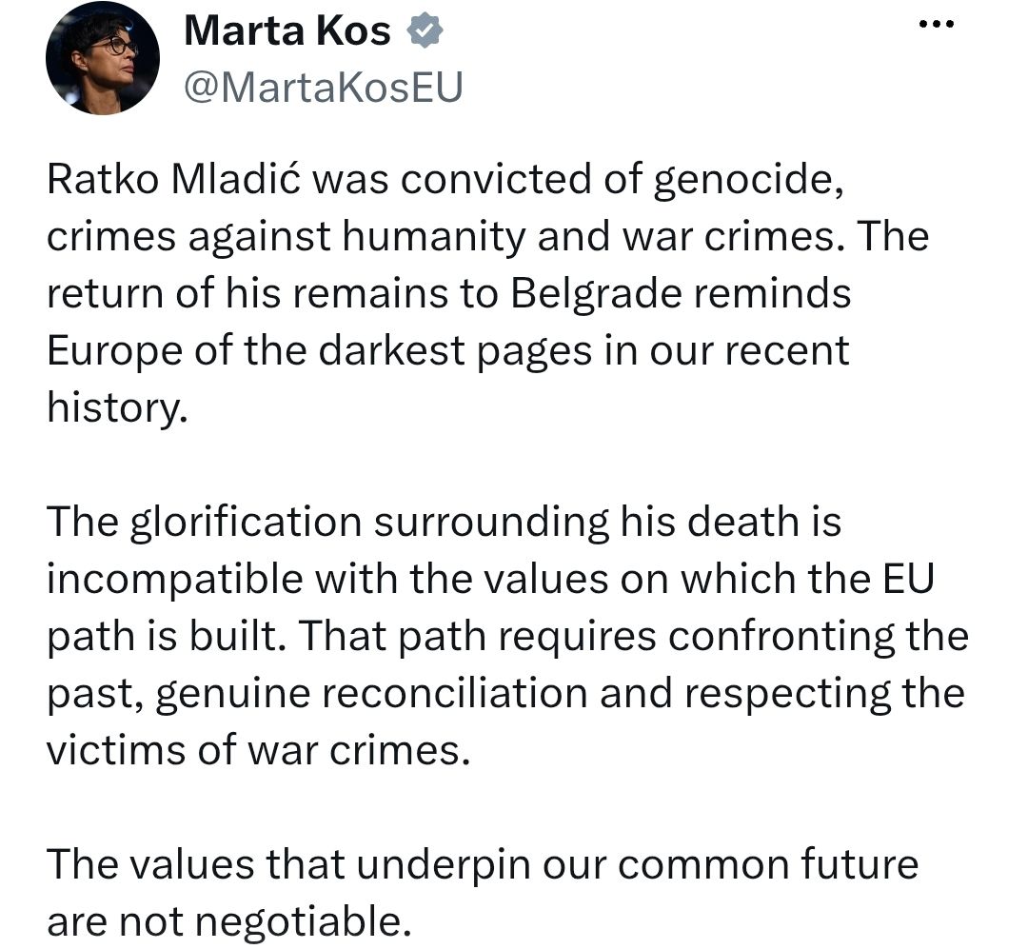Open Marta Kos's profile picture
Image resolution: width=1028 pixels, height=949 pixels.
pos(102,58)
